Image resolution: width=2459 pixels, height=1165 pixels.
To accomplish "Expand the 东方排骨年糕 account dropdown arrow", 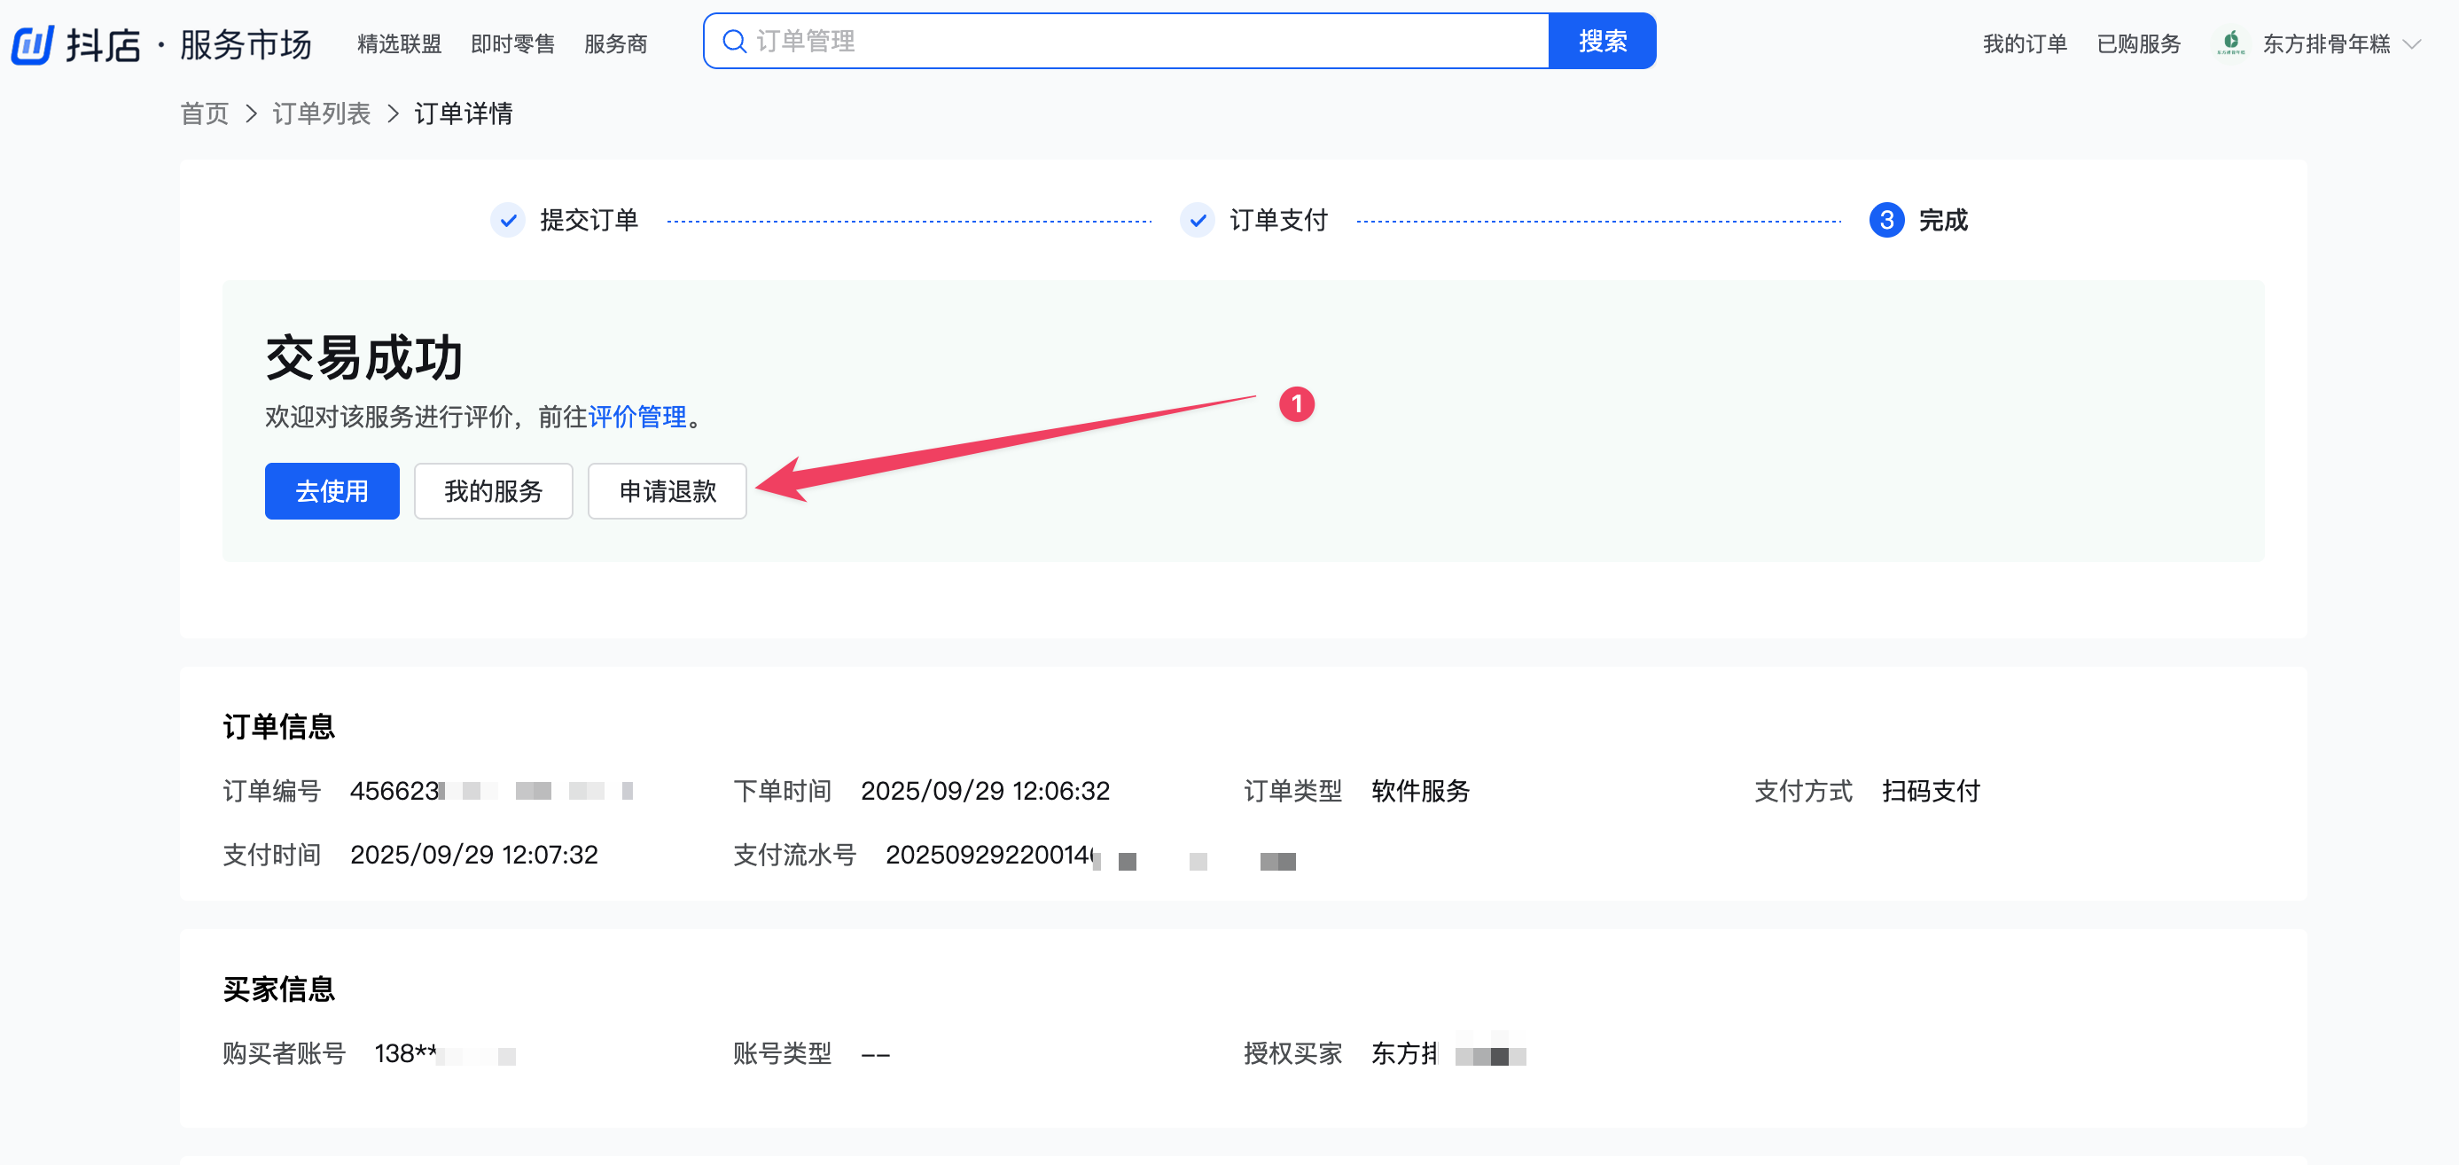I will (2412, 44).
